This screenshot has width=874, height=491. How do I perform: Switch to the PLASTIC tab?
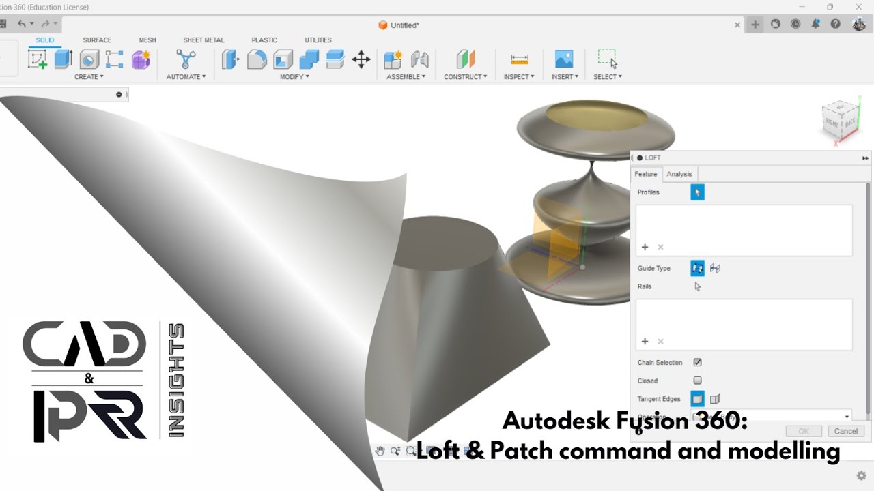point(264,40)
